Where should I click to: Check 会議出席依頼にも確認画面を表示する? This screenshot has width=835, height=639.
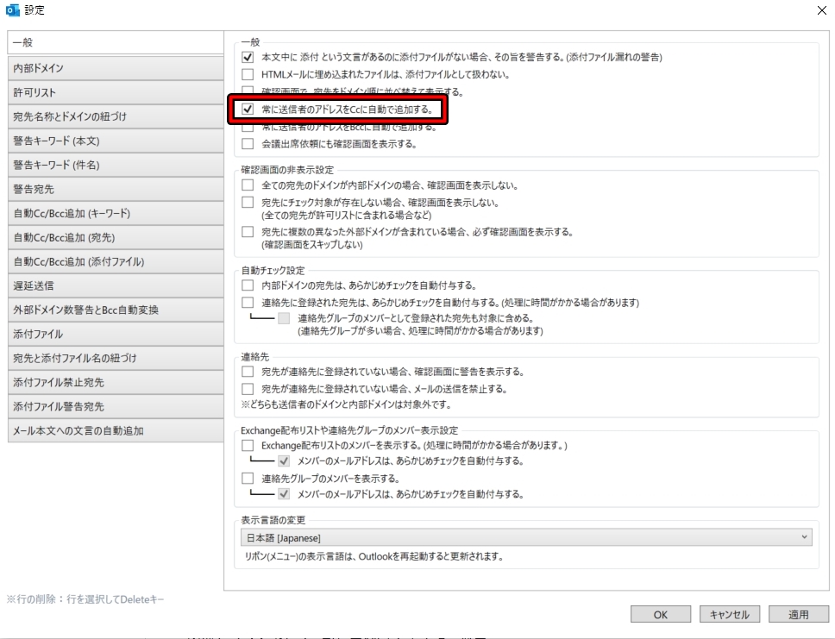pyautogui.click(x=246, y=142)
